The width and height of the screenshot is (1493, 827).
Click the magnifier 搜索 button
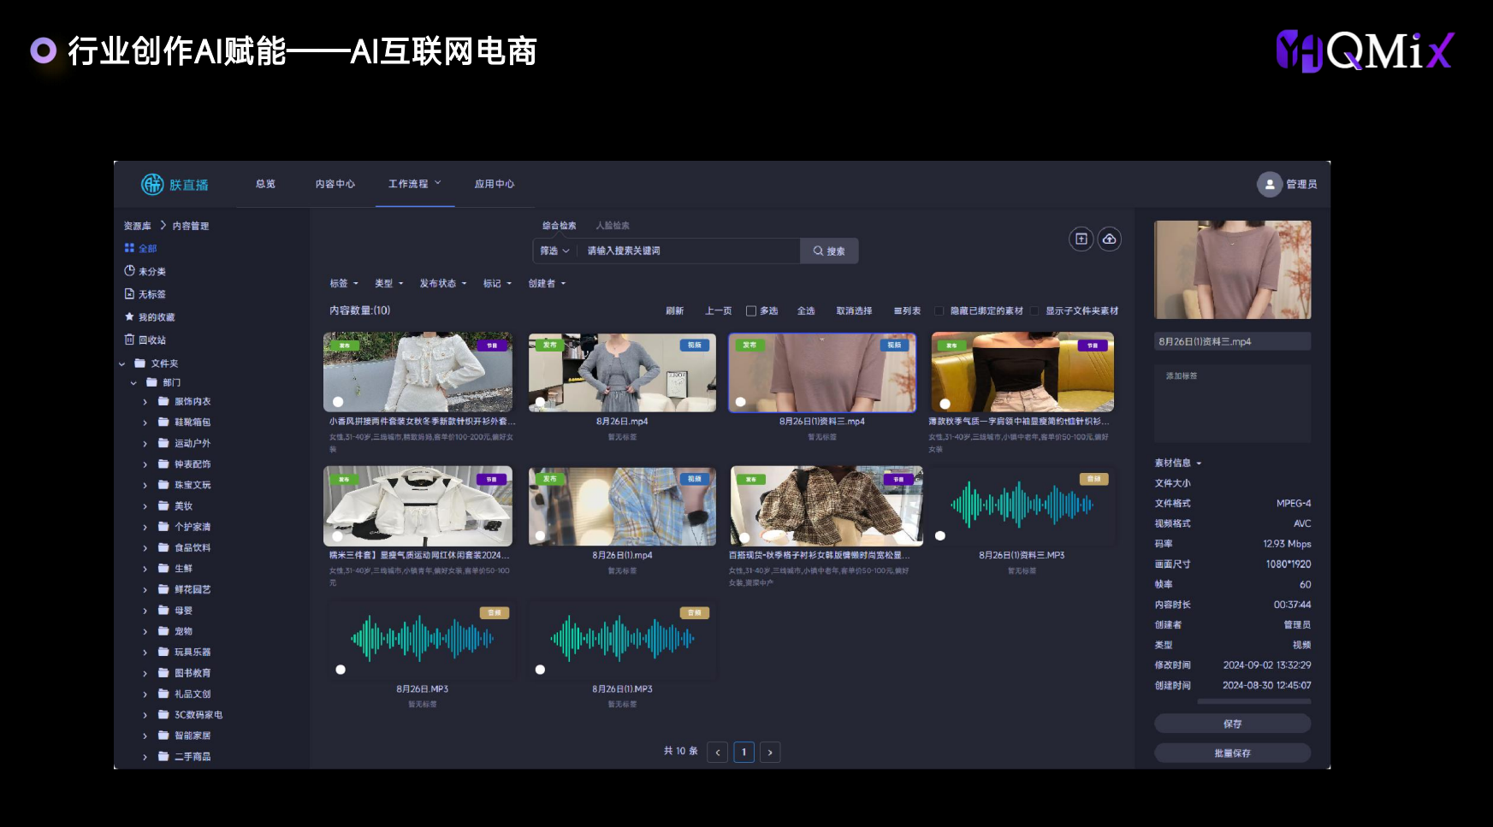point(829,251)
